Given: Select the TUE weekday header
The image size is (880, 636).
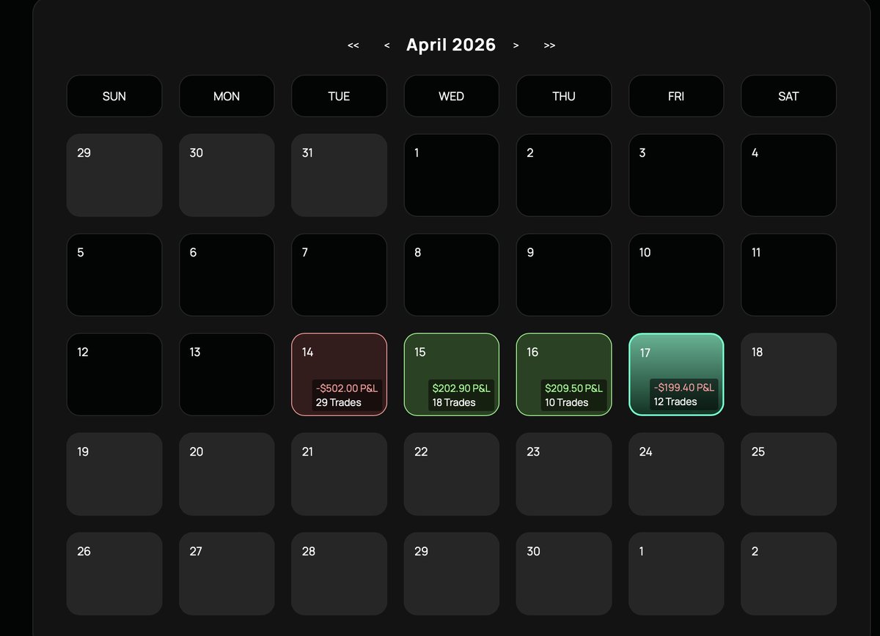Looking at the screenshot, I should 339,96.
